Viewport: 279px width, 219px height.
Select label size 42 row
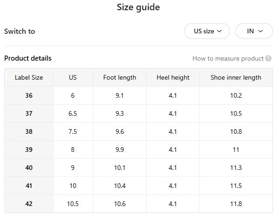29,204
